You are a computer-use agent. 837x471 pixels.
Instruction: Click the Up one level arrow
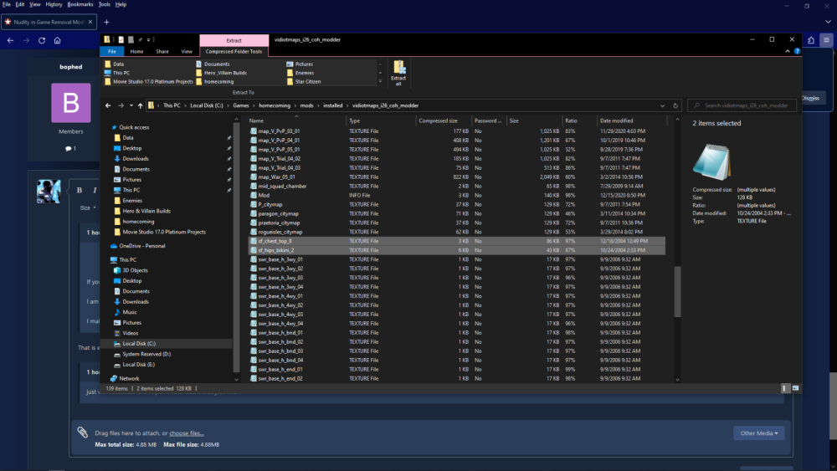(140, 105)
